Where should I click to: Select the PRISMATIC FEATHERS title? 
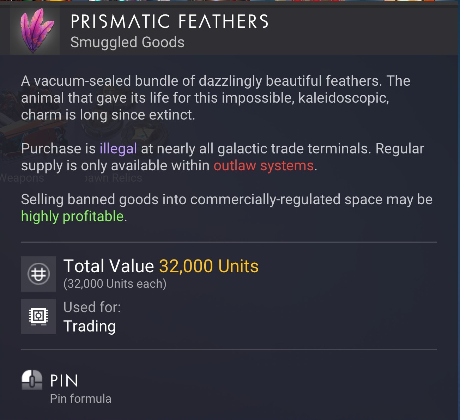click(169, 22)
